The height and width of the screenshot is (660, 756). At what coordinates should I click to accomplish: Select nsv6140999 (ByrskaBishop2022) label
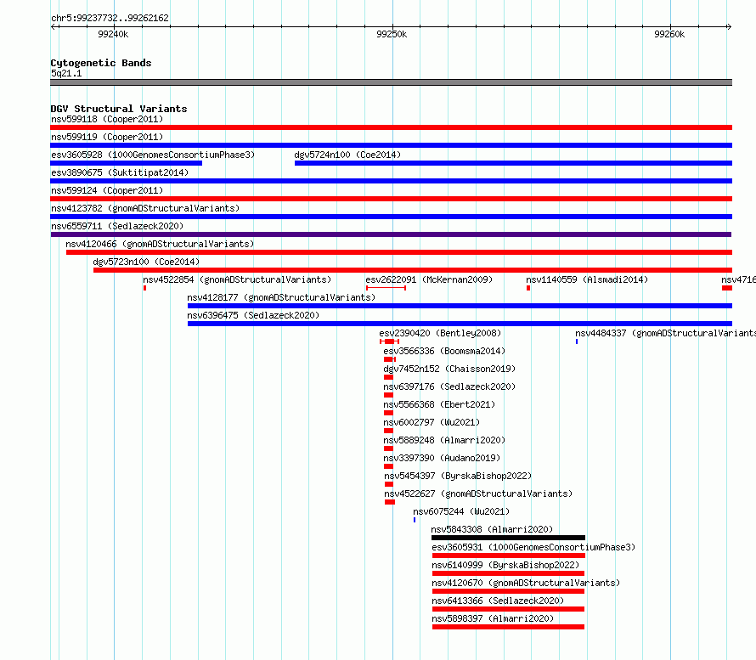pyautogui.click(x=505, y=565)
